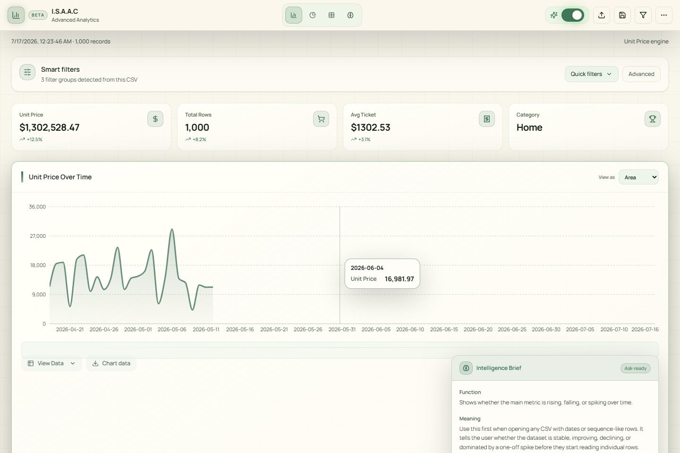Screen dimensions: 680x453
Task: Click the Unit Price engine label
Action: tap(646, 42)
